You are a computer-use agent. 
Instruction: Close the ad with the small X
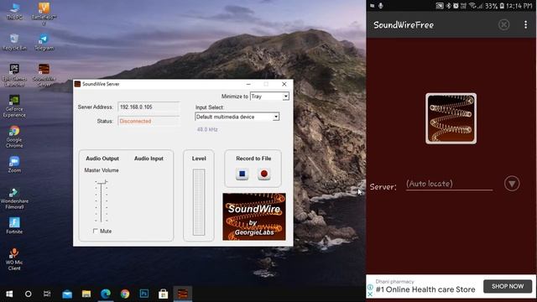click(370, 294)
